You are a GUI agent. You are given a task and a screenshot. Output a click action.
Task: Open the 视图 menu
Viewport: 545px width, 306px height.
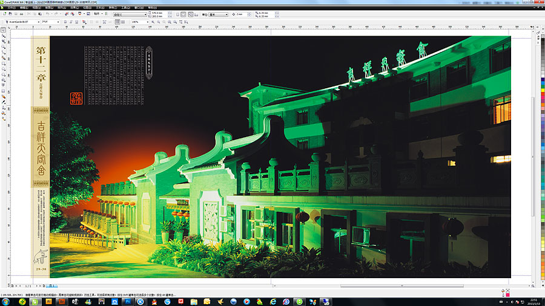pyautogui.click(x=37, y=7)
